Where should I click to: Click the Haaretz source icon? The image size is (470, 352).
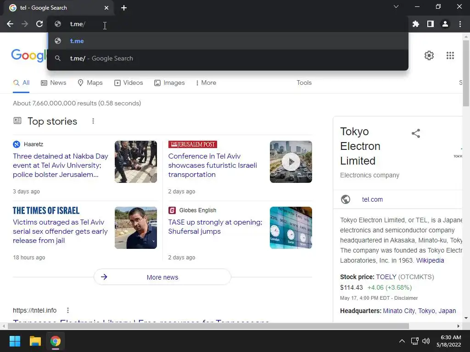coord(17,144)
